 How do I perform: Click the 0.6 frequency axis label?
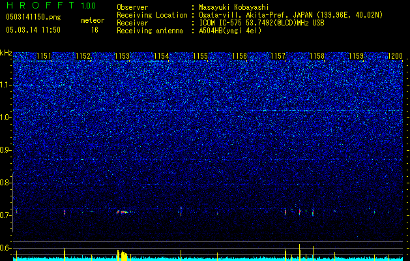click(5, 248)
